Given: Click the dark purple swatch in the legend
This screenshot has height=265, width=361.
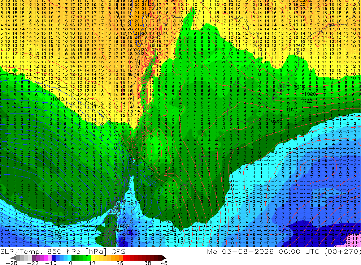Looking at the screenshot, I should pyautogui.click(x=34, y=258).
